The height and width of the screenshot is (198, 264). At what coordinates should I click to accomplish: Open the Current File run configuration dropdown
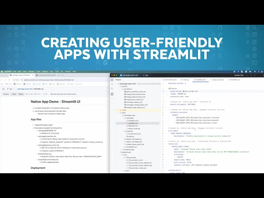pos(239,75)
